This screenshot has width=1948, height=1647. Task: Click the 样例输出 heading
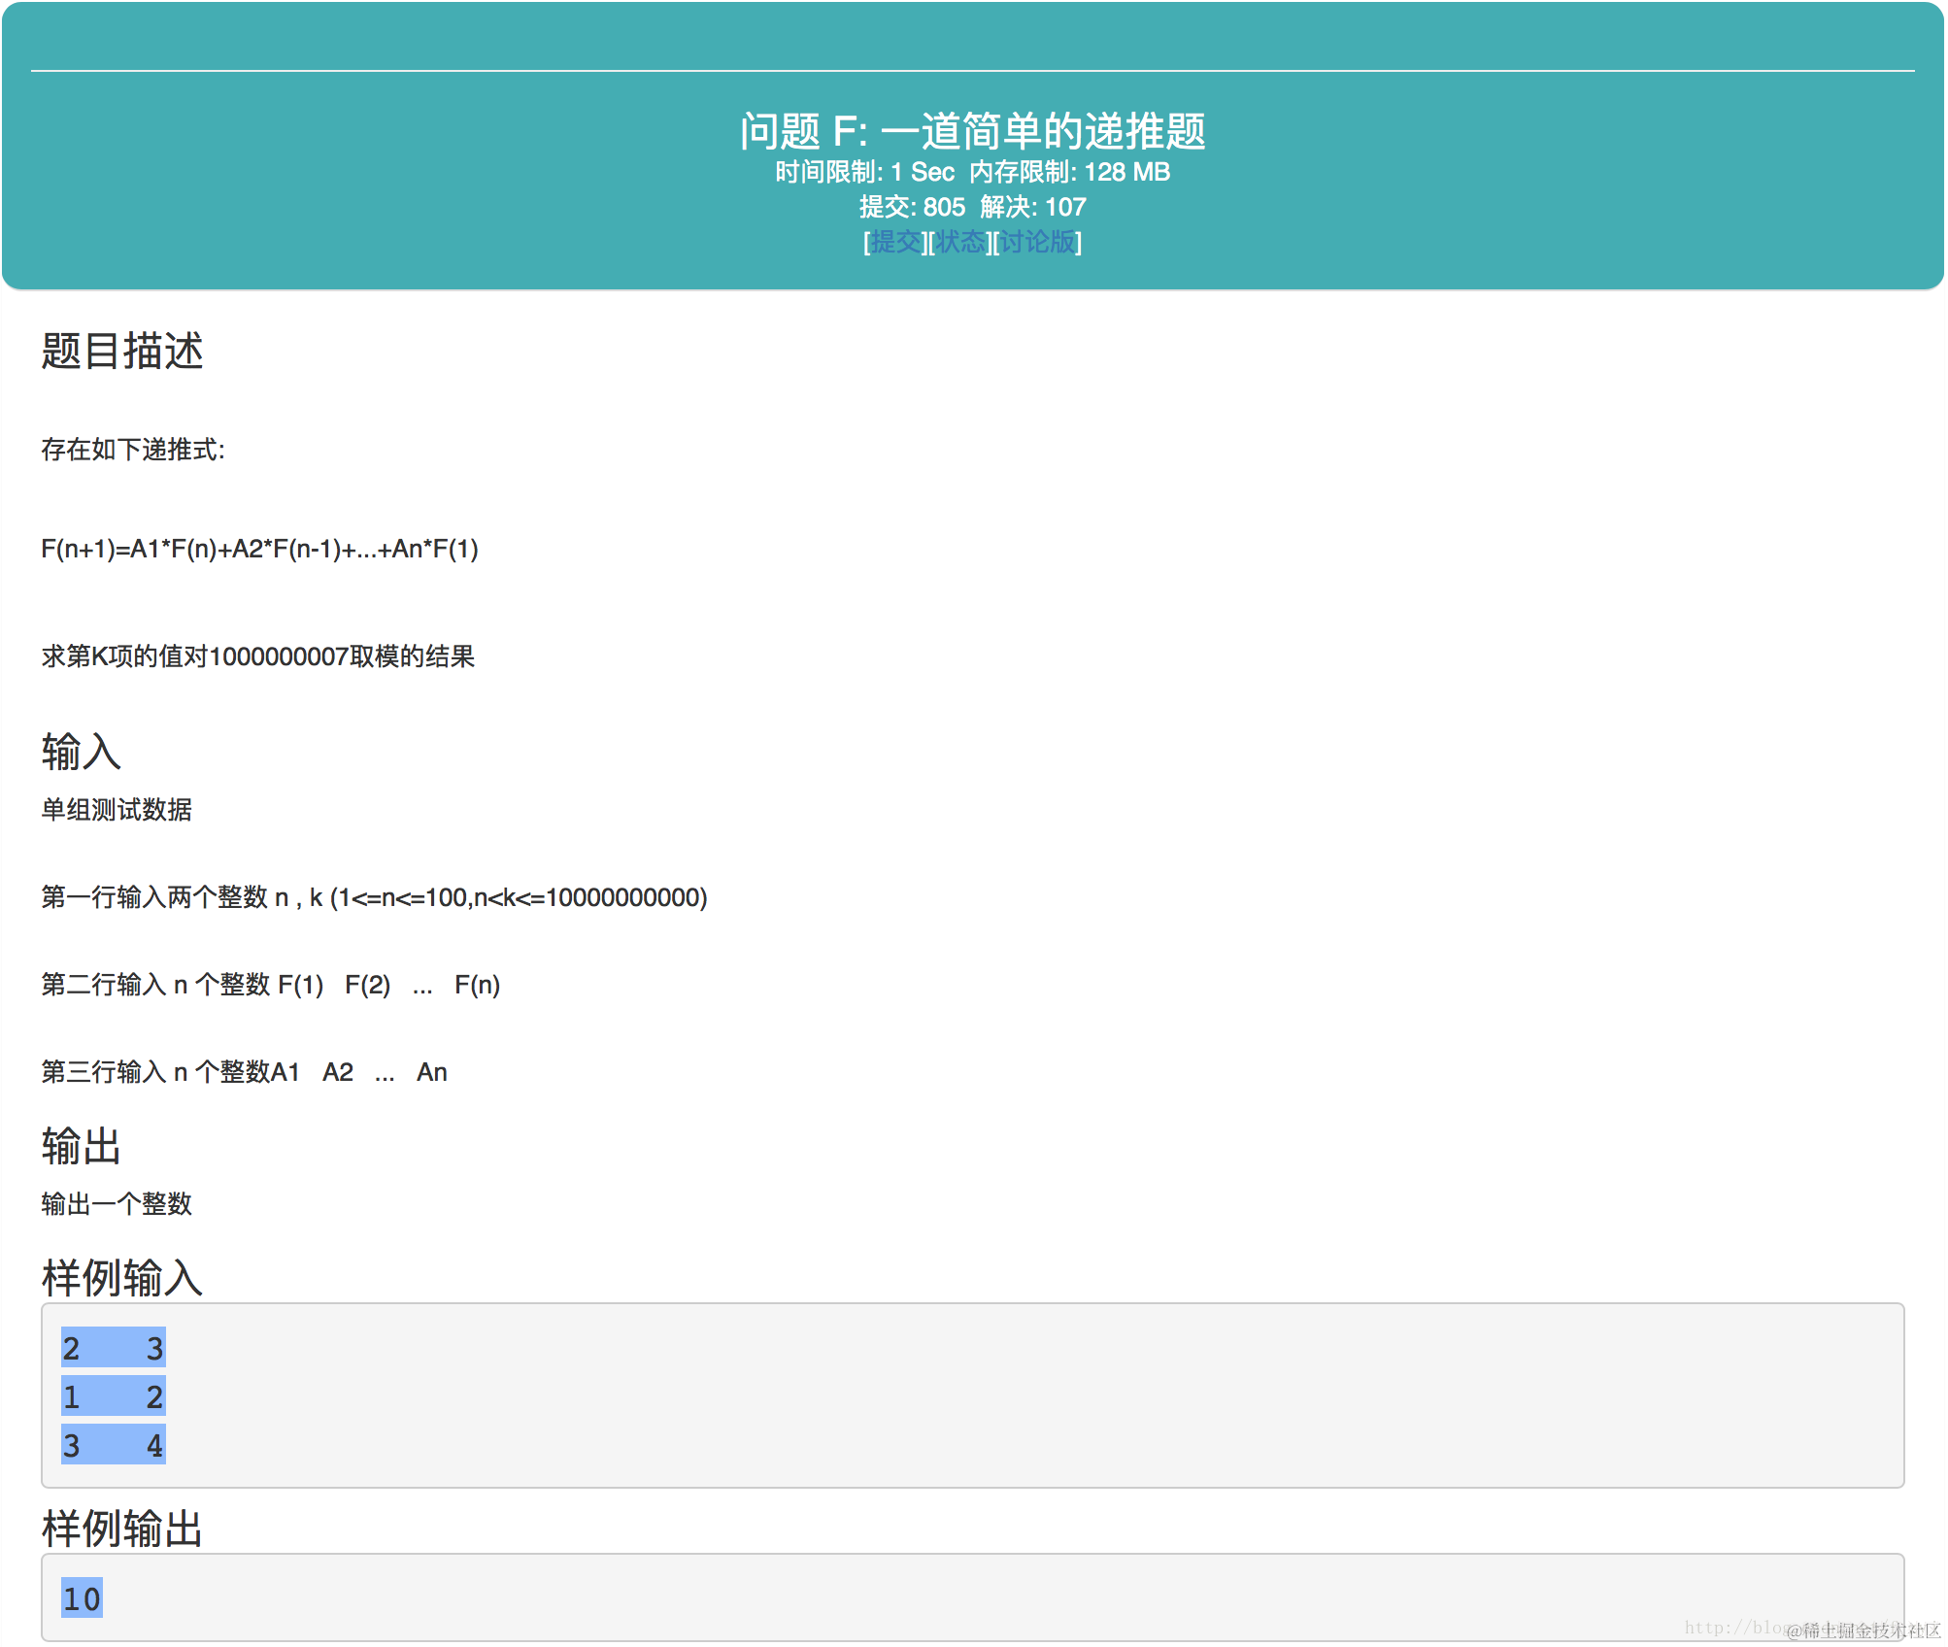coord(122,1529)
